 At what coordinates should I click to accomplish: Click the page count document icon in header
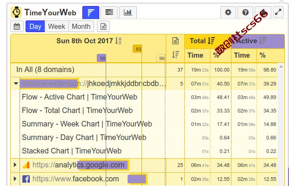point(175,41)
